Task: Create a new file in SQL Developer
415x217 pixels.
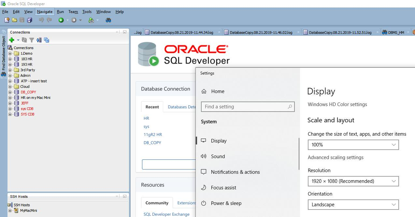Action: [x=7, y=20]
